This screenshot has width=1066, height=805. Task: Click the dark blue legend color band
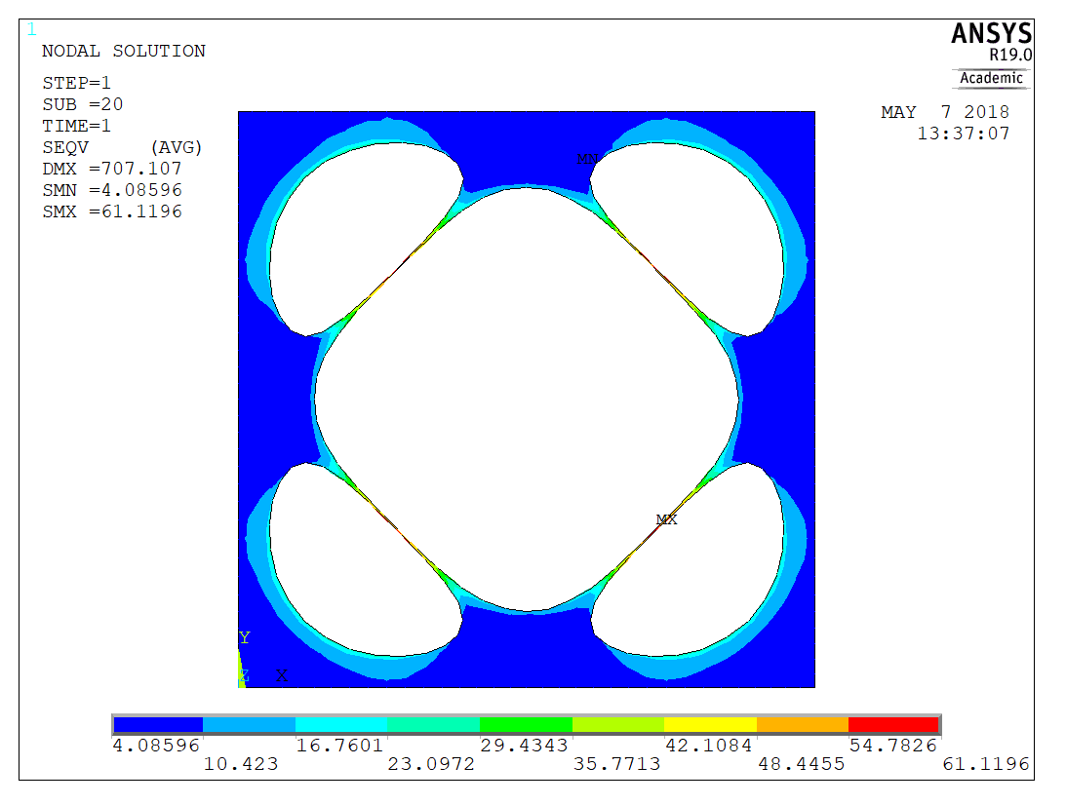coord(158,724)
